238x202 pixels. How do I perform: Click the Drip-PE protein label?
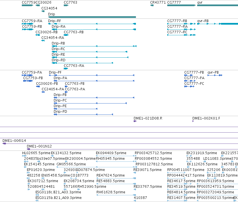click(x=60, y=106)
